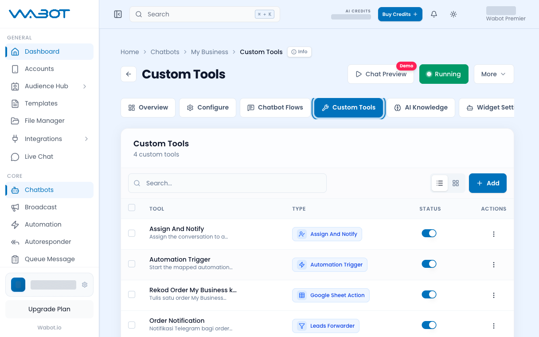539x337 pixels.
Task: Tick the checkbox for Order Notification
Action: tap(132, 325)
